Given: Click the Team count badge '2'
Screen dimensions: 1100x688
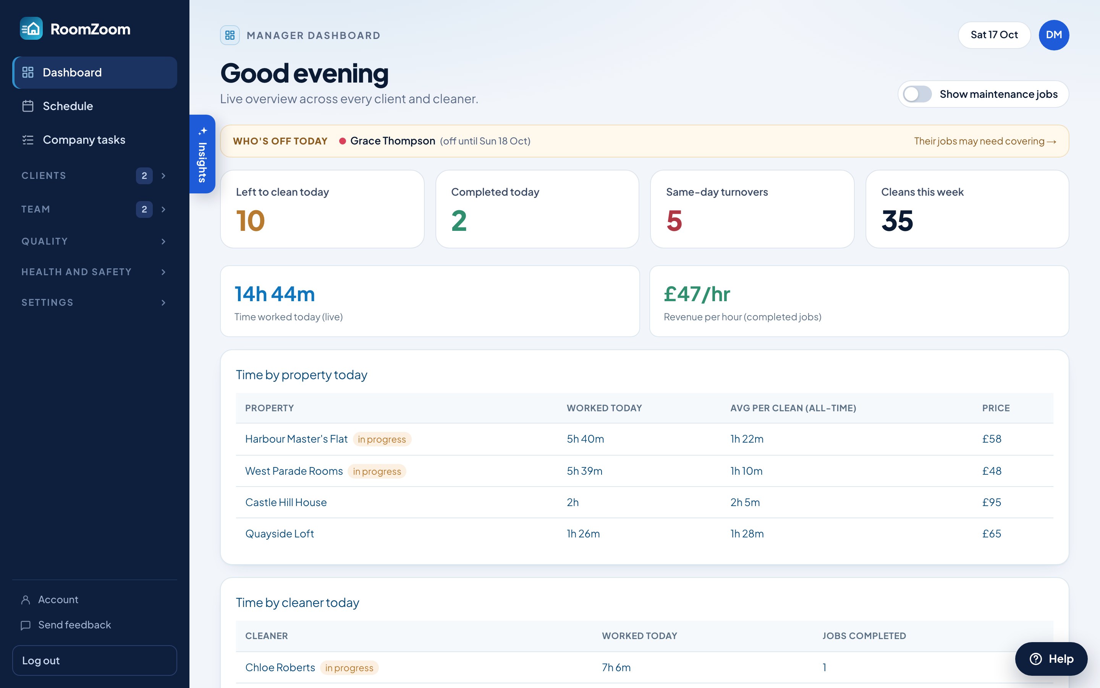Looking at the screenshot, I should click(144, 209).
